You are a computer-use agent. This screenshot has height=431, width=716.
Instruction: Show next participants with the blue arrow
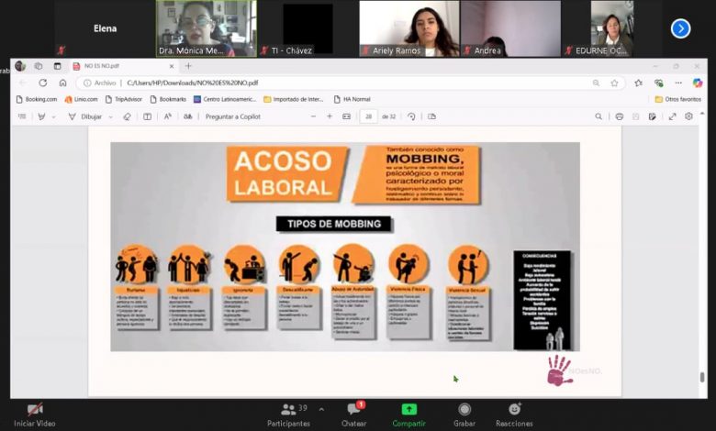click(x=680, y=28)
